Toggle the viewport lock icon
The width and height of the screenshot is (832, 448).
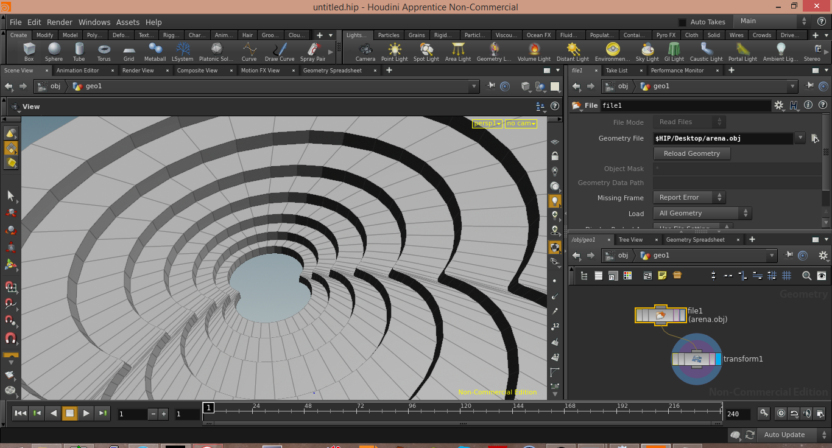pos(554,156)
